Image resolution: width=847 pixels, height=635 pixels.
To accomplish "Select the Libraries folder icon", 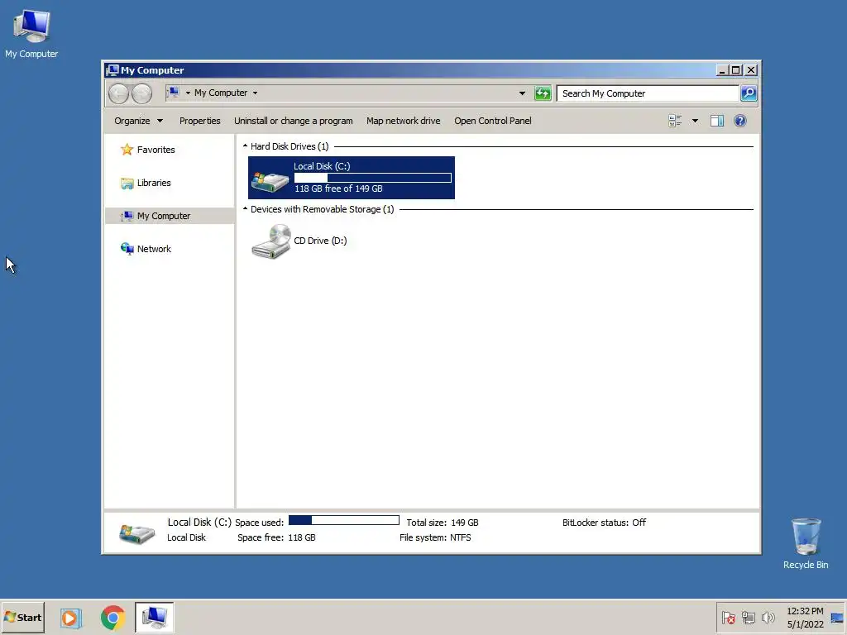I will [127, 183].
